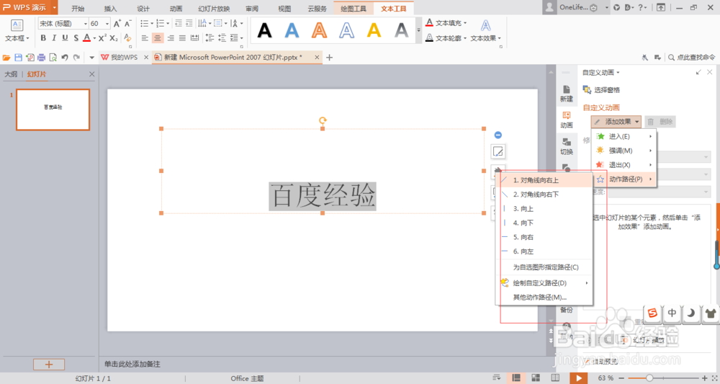Open 退出(X) exit effects submenu
The image size is (720, 384).
pos(624,165)
